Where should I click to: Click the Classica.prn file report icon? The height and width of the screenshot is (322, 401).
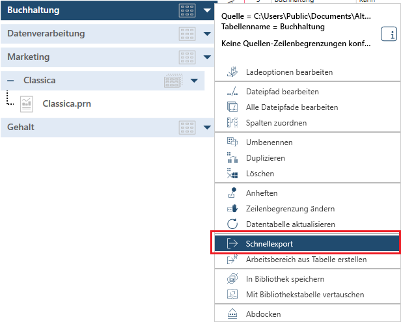(x=27, y=103)
